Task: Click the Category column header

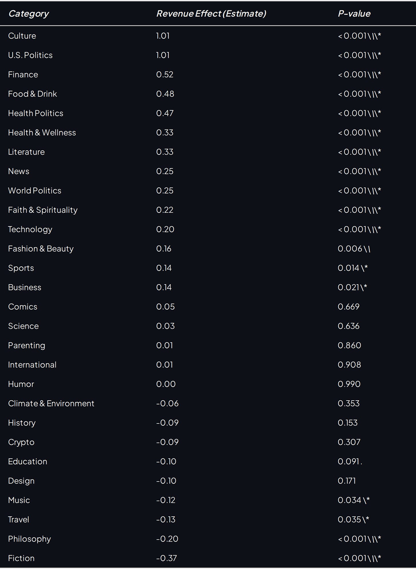Action: 29,14
